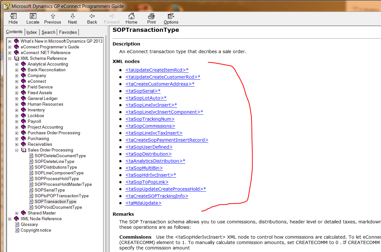Click book icon beside Bank Reconciliation
The height and width of the screenshot is (252, 381).
[24, 70]
